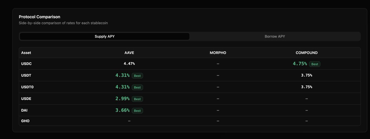Select the USDT asset row label
This screenshot has height=139, width=370.
point(26,75)
